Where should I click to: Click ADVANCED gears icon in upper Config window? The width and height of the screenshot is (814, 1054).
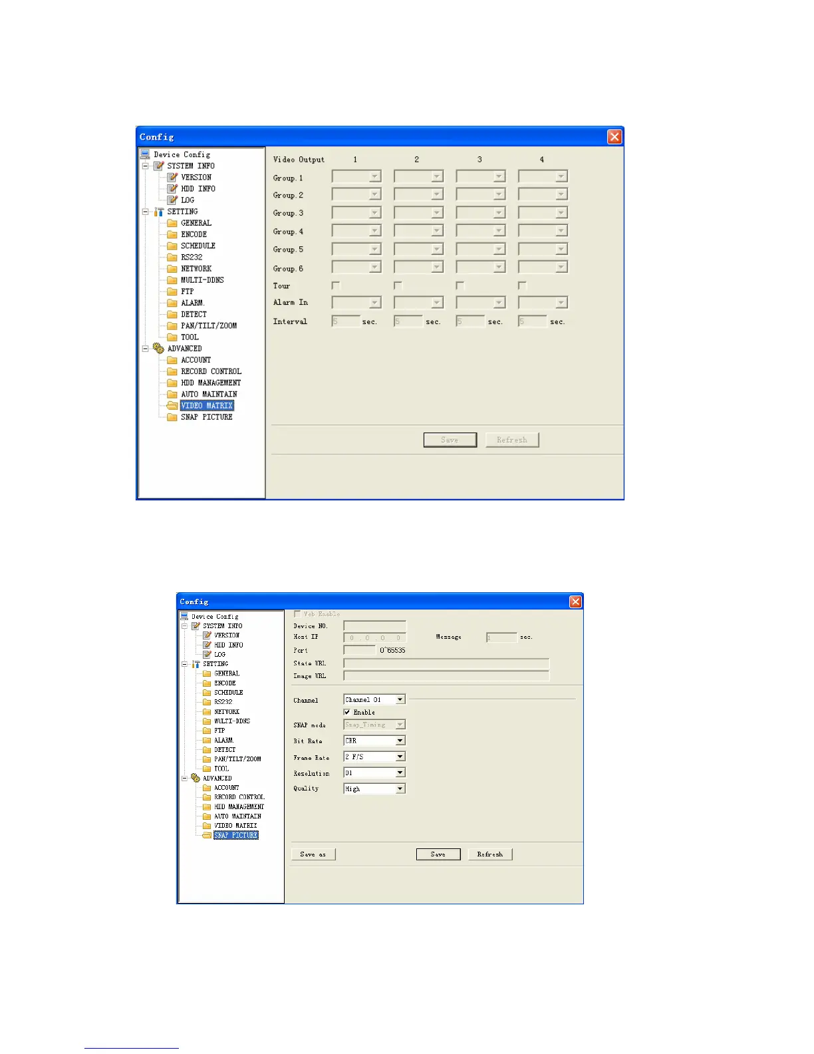[x=158, y=348]
